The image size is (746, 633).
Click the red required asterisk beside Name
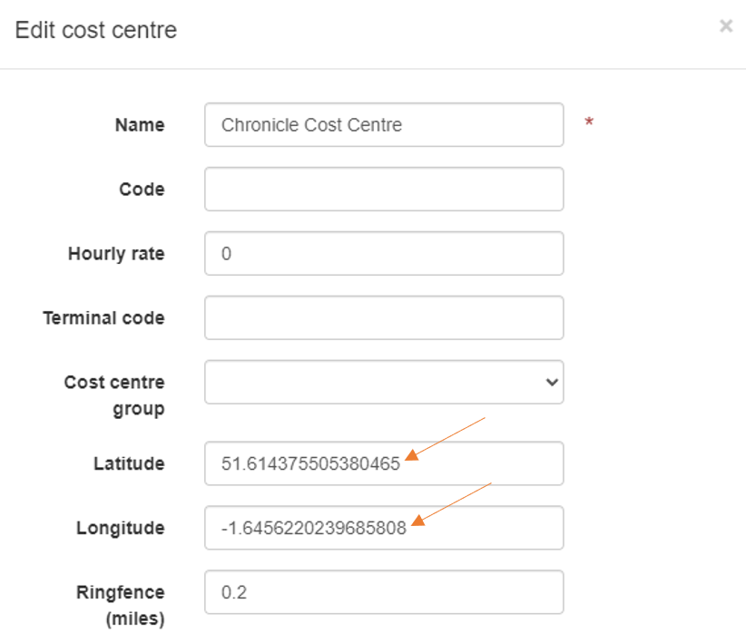point(589,122)
